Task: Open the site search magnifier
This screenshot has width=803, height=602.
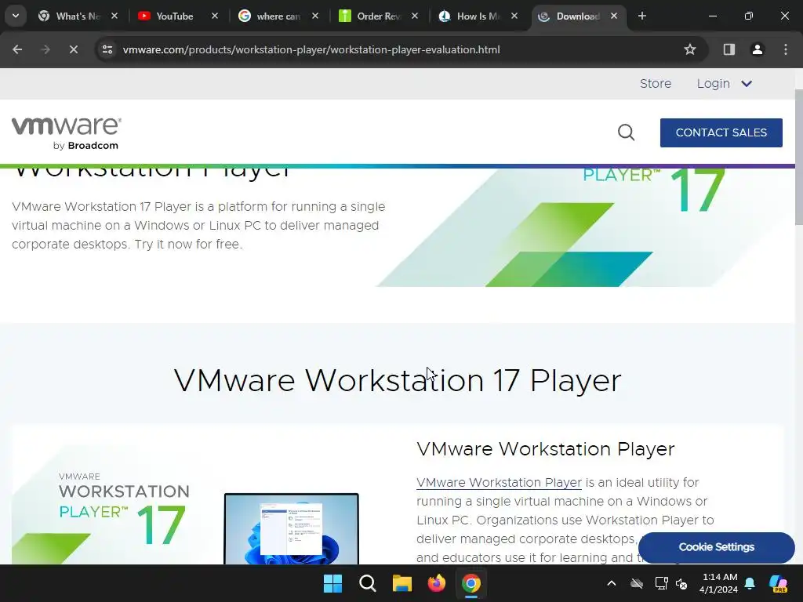Action: click(x=626, y=132)
